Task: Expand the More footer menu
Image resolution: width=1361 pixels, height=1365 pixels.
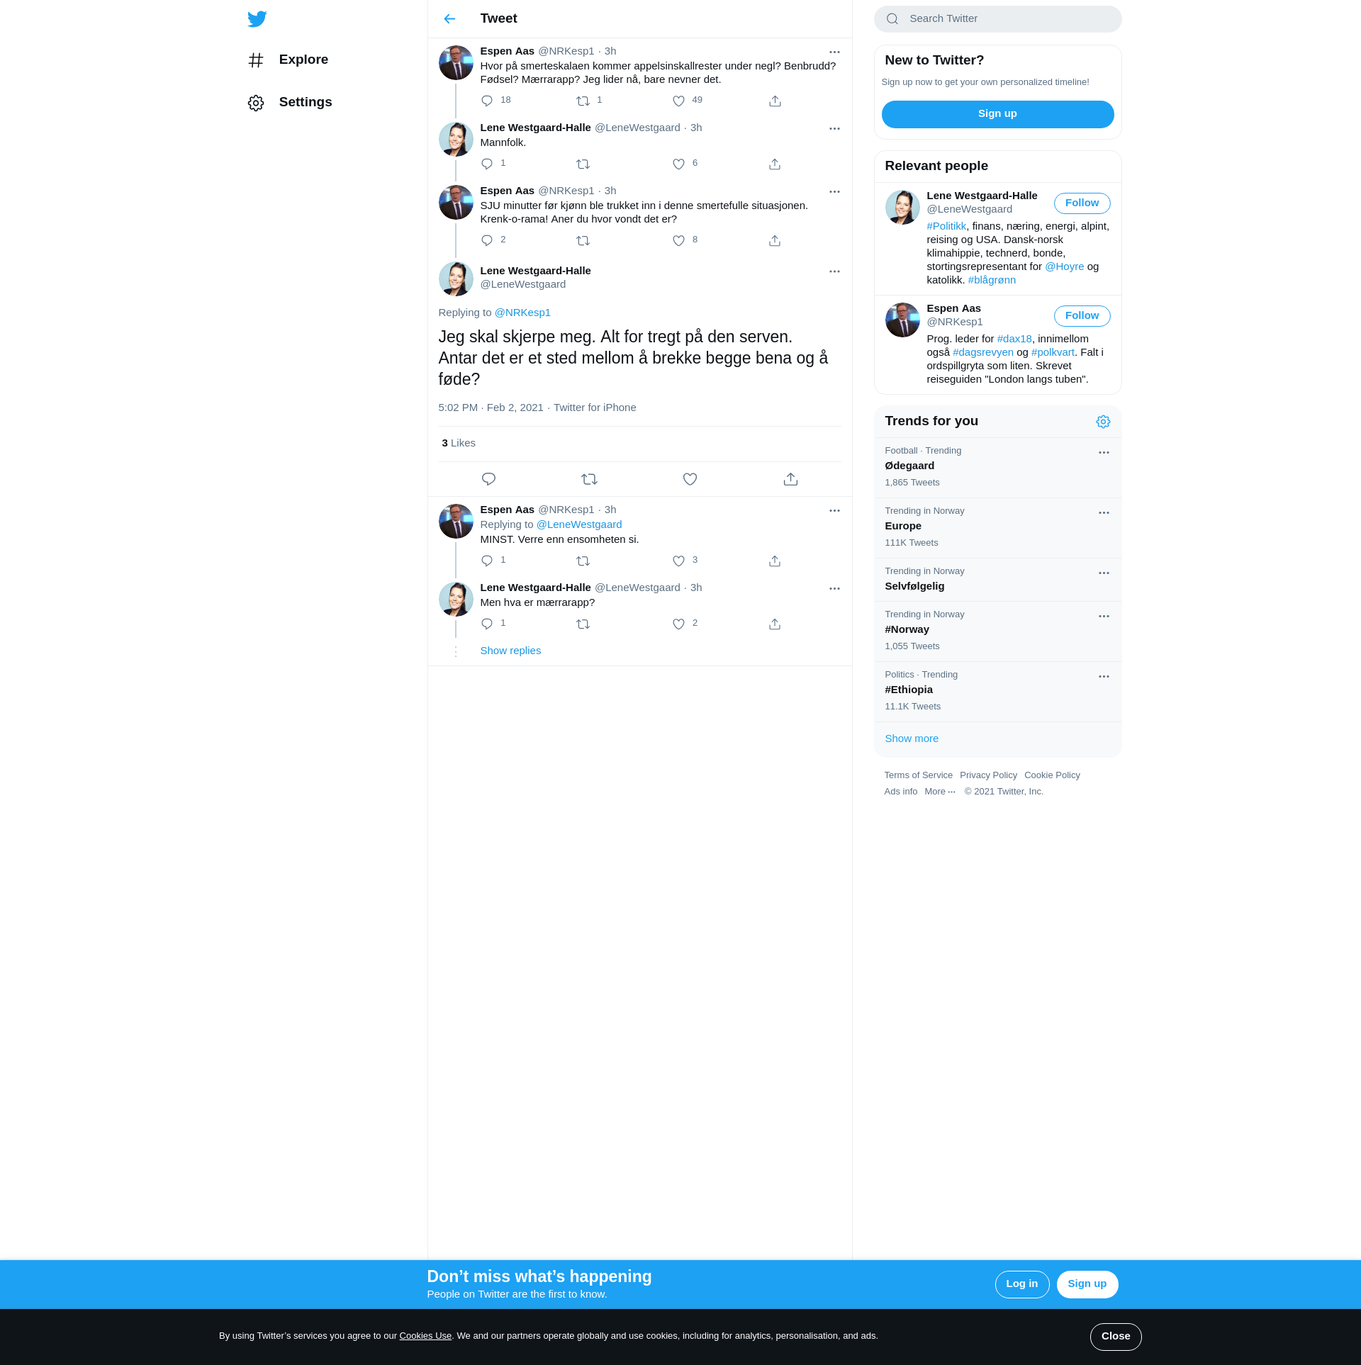Action: (x=940, y=792)
